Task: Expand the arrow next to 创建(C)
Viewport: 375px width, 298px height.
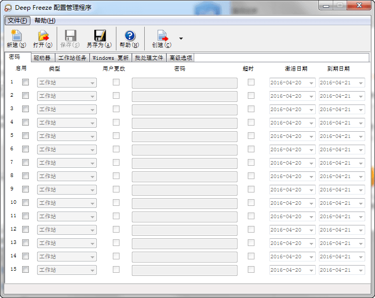Action: 181,39
